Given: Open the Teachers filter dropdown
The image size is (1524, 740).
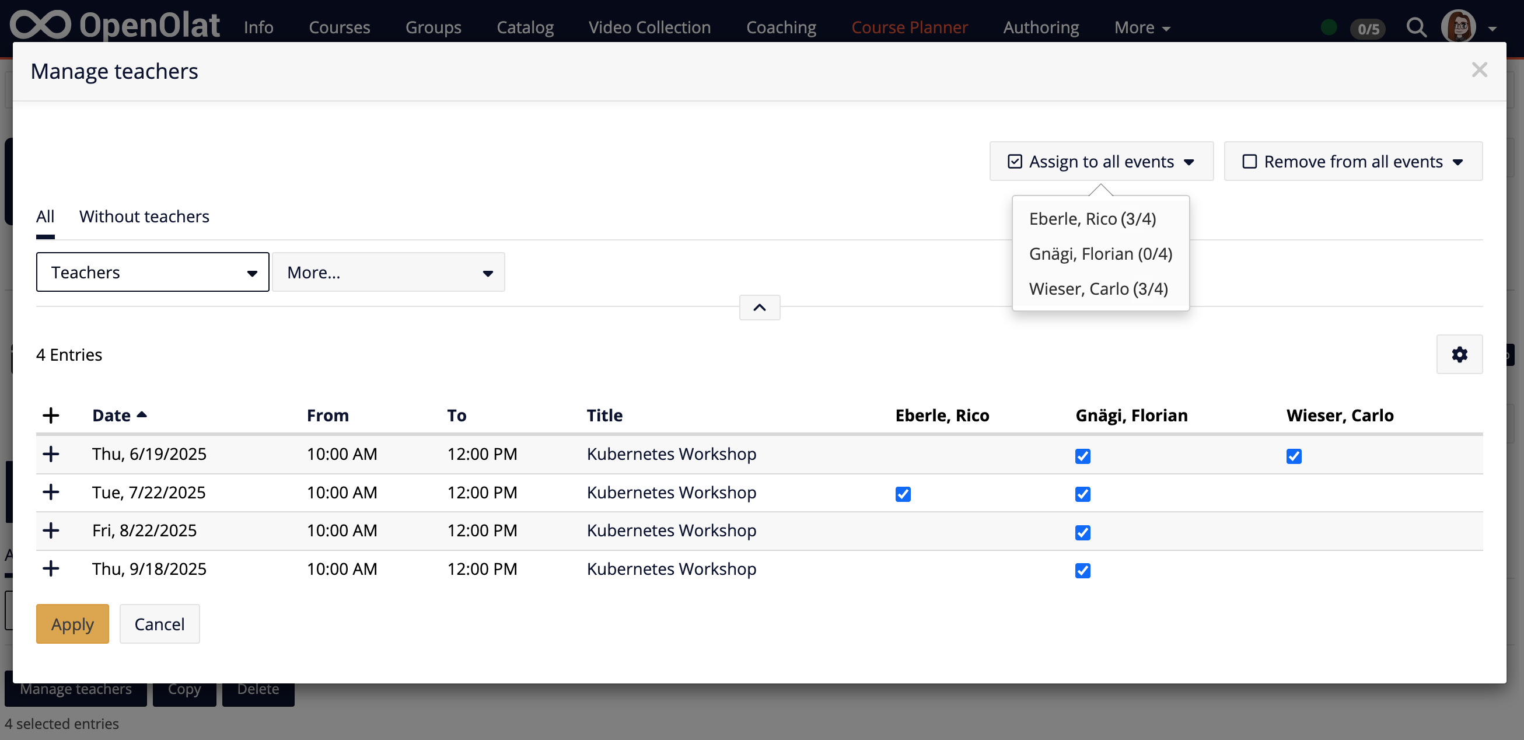Looking at the screenshot, I should (x=152, y=272).
